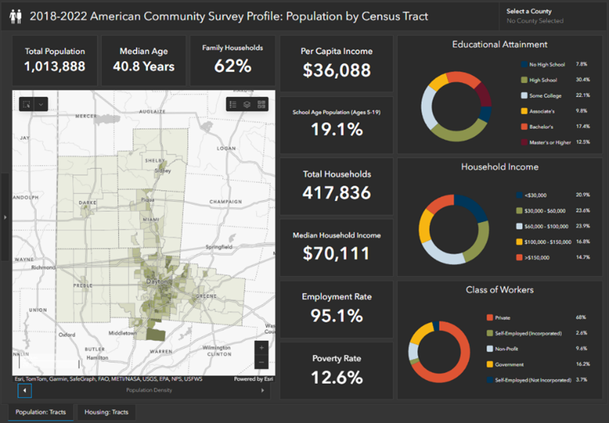The height and width of the screenshot is (423, 609).
Task: Expand the selection tool dropdown arrow
Action: coord(41,104)
